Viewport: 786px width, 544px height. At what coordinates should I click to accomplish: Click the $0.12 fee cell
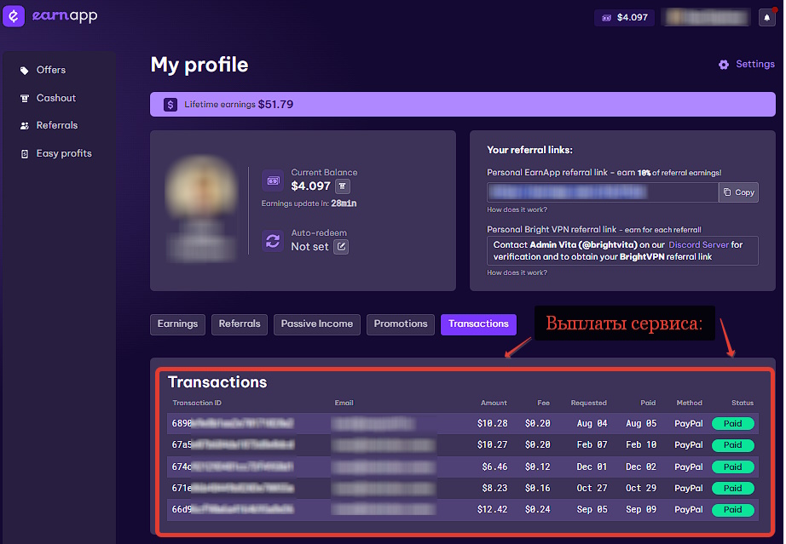pyautogui.click(x=537, y=467)
